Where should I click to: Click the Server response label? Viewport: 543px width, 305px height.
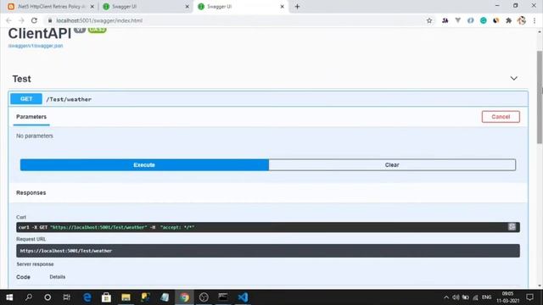click(x=35, y=264)
